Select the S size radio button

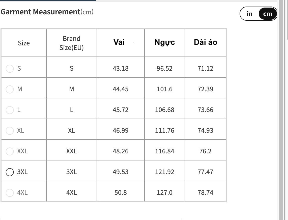(10, 68)
